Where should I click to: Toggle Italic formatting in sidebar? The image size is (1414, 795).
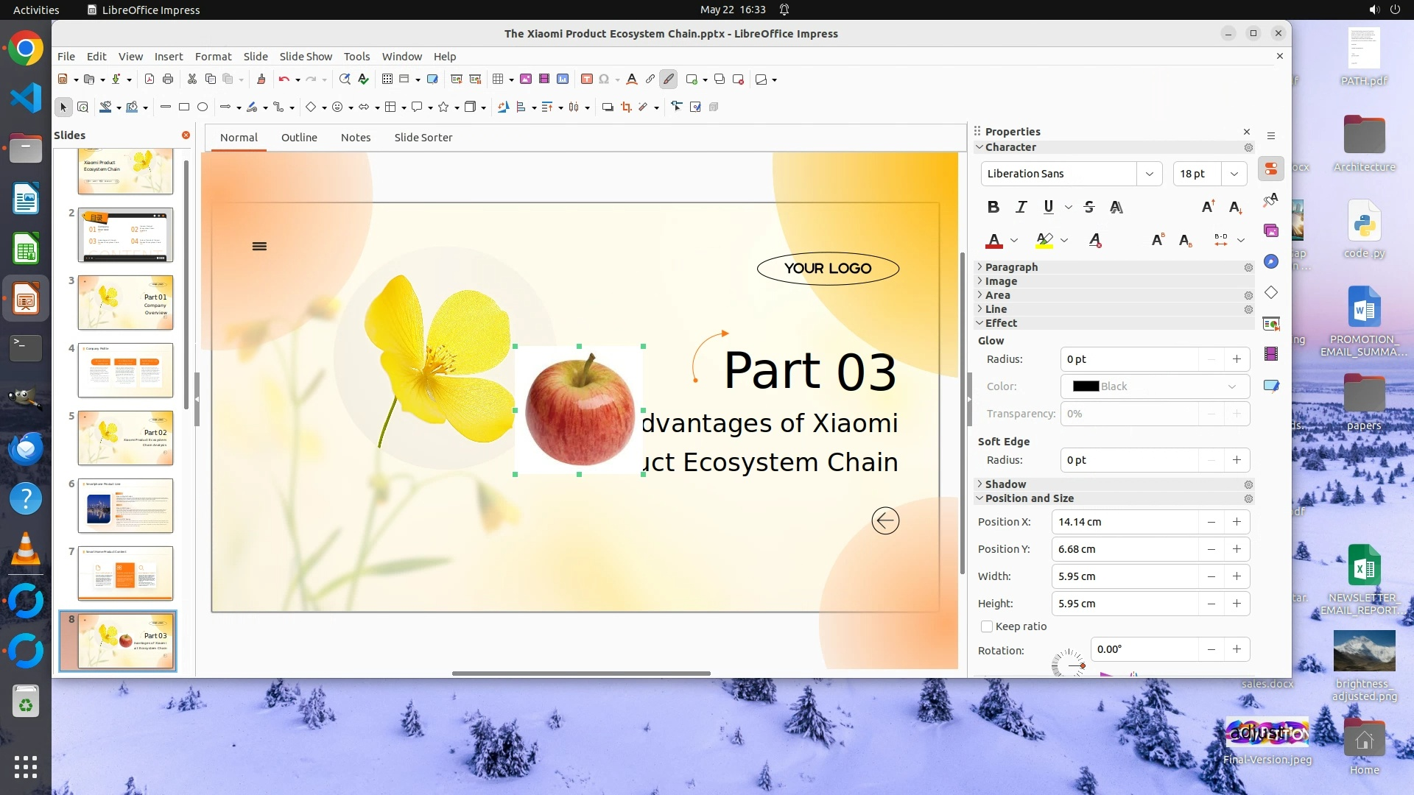click(x=1021, y=208)
